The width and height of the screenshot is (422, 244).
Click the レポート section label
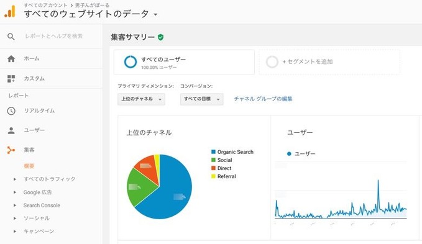(18, 96)
